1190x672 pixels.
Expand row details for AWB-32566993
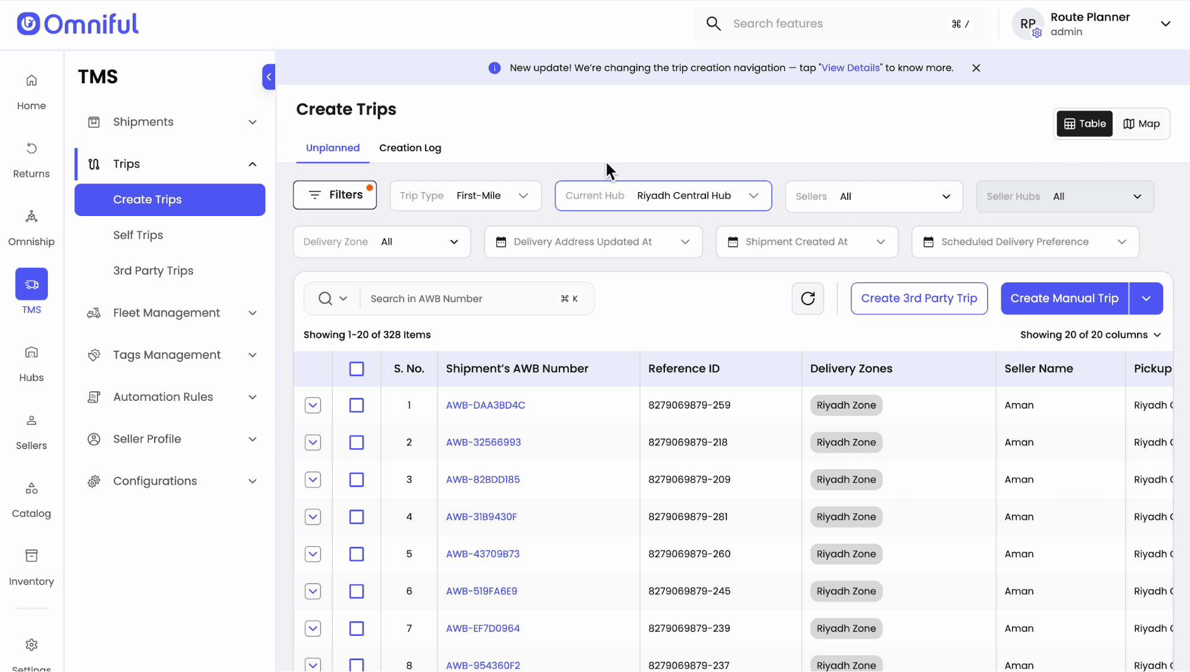(313, 442)
